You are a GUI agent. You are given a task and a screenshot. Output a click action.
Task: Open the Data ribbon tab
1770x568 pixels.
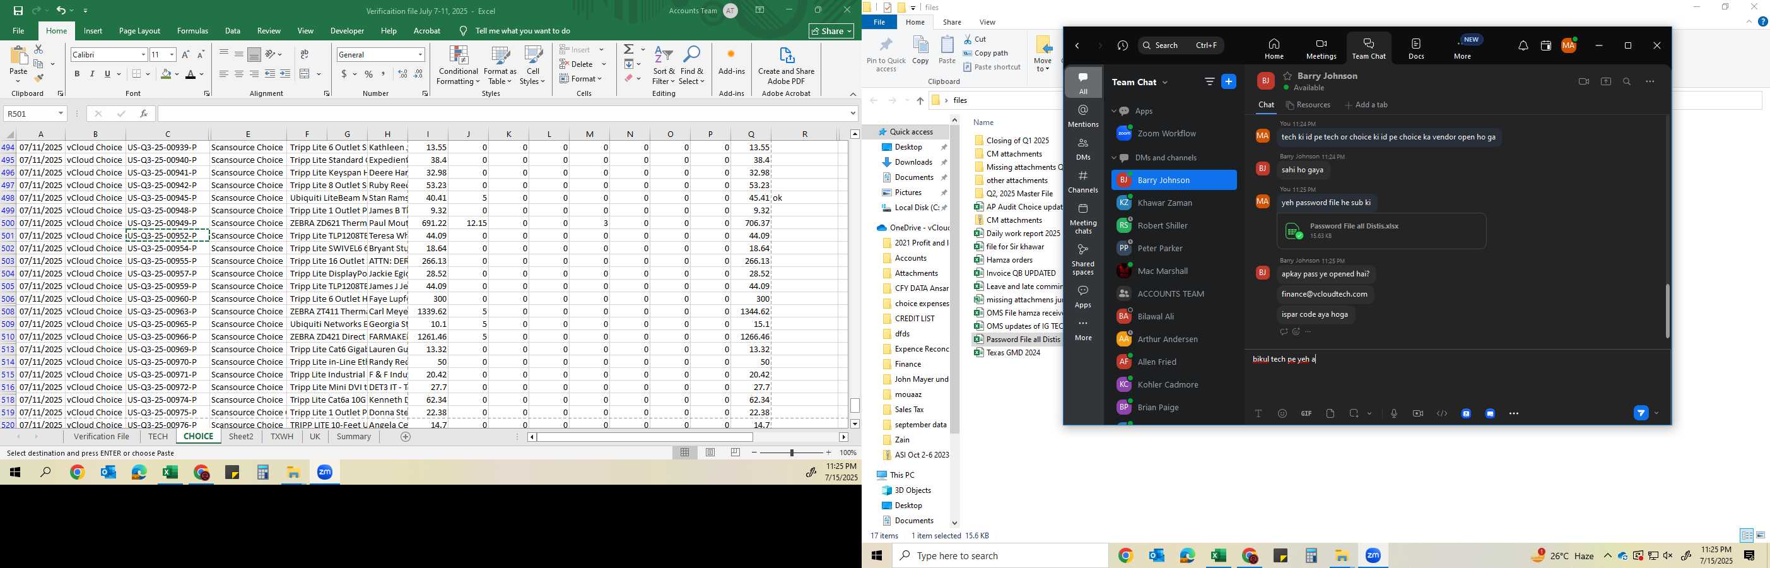click(233, 31)
